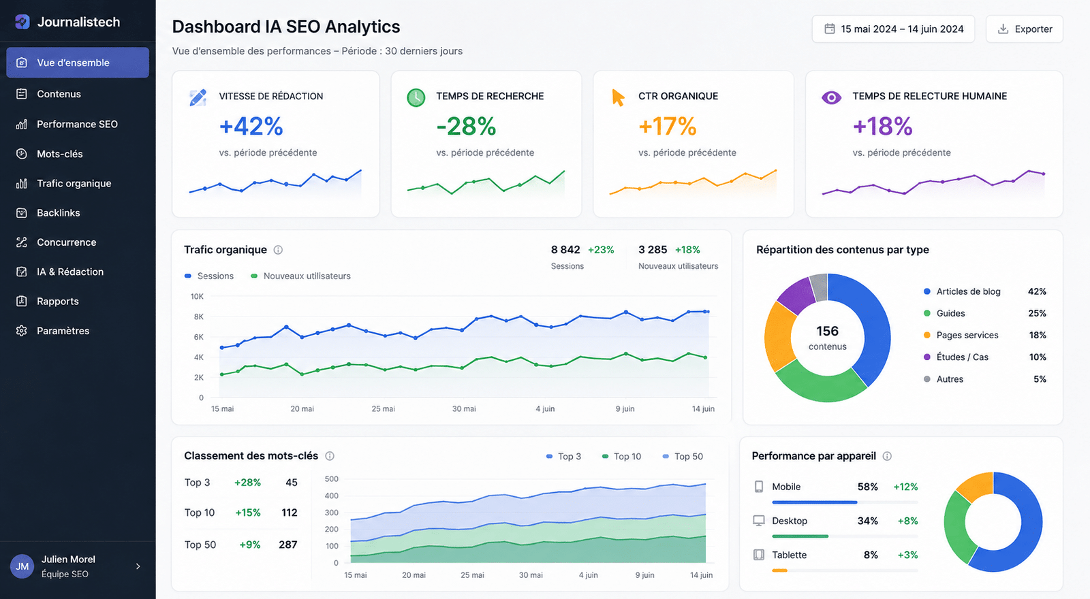Click the Tablette device icon
This screenshot has height=599, width=1090.
759,555
